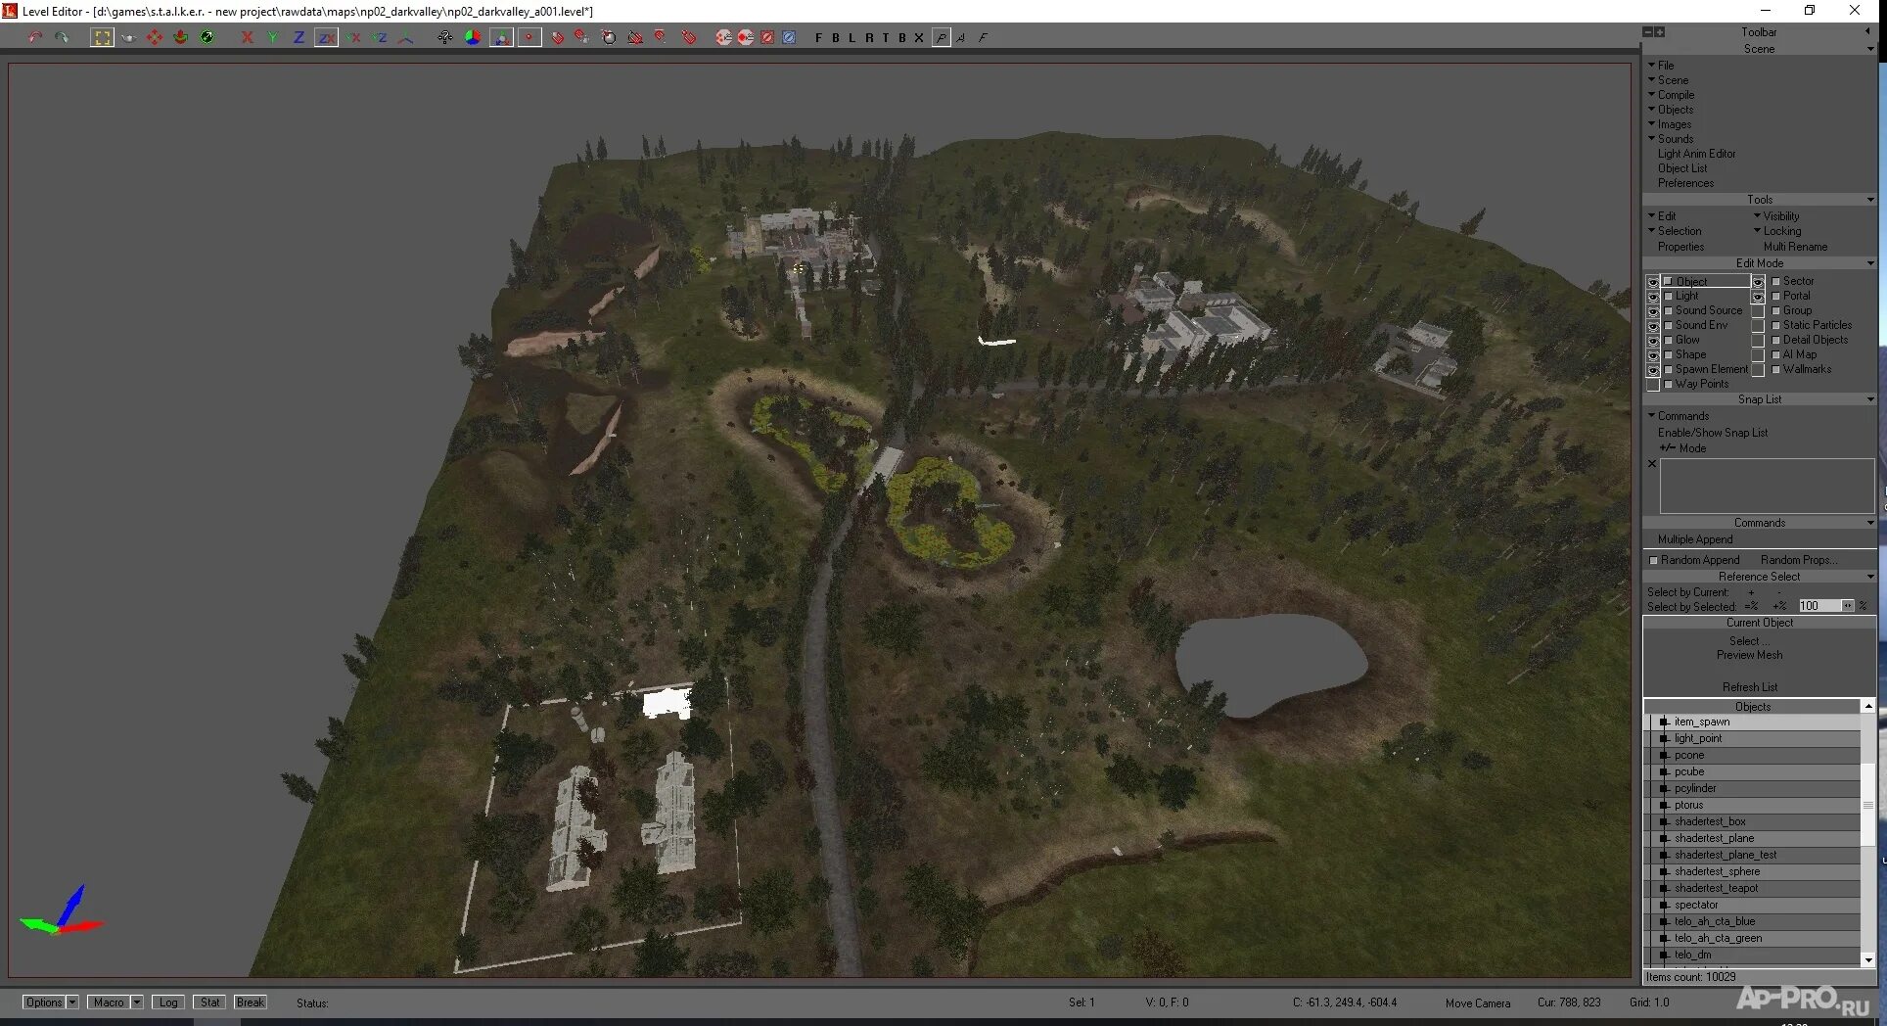Click the Refresh List button
Image resolution: width=1887 pixels, height=1026 pixels.
1750,687
